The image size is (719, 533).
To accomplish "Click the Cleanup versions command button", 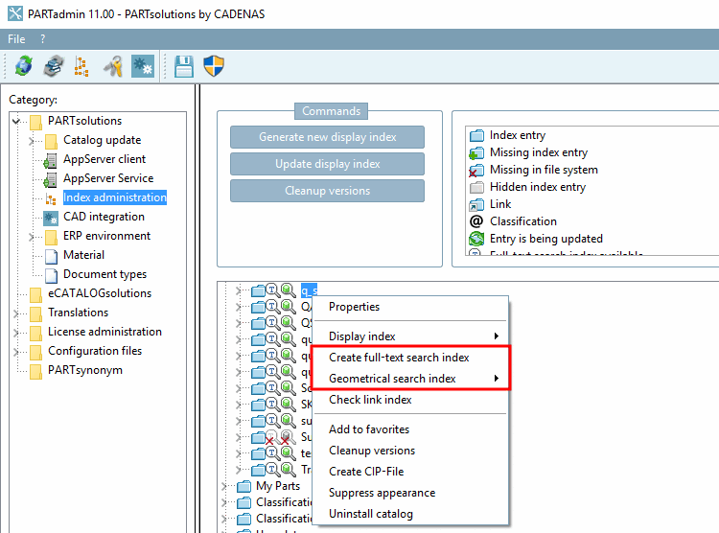I will point(328,191).
